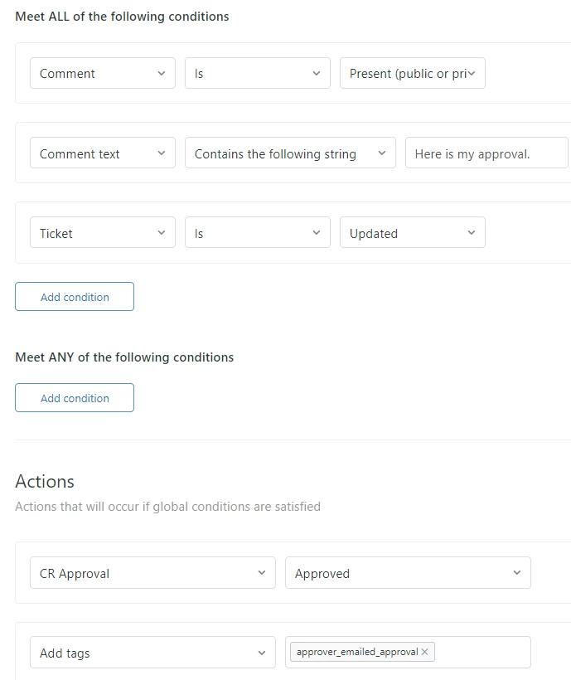571x680 pixels.
Task: Expand the Present (public or private) dropdown
Action: 412,73
